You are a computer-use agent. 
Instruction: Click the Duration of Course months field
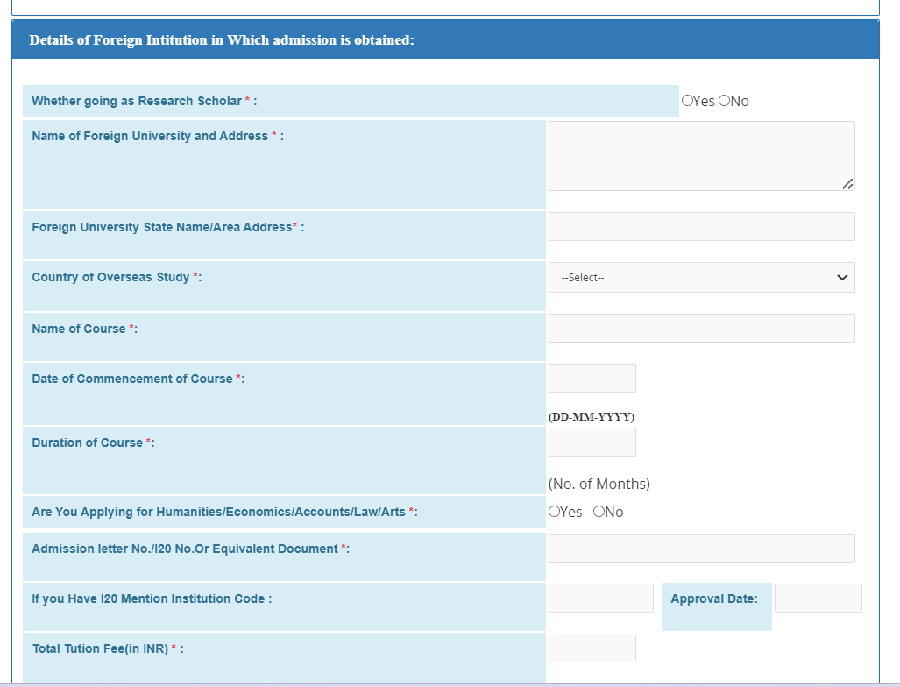tap(592, 442)
